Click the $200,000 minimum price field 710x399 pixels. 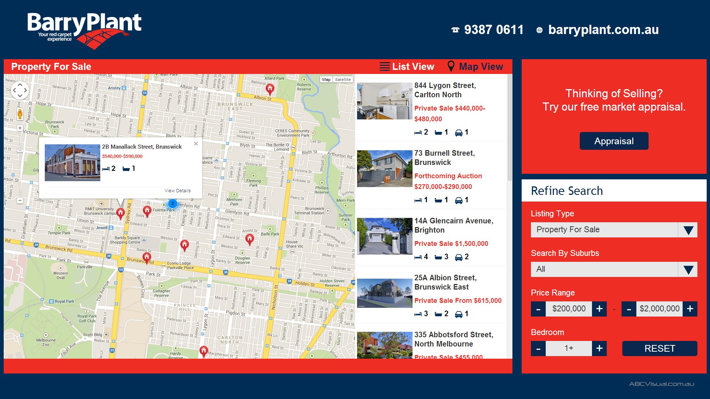click(569, 309)
